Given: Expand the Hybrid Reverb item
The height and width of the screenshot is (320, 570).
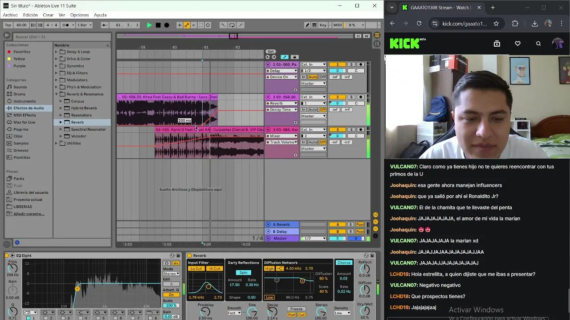Looking at the screenshot, I should tap(61, 108).
